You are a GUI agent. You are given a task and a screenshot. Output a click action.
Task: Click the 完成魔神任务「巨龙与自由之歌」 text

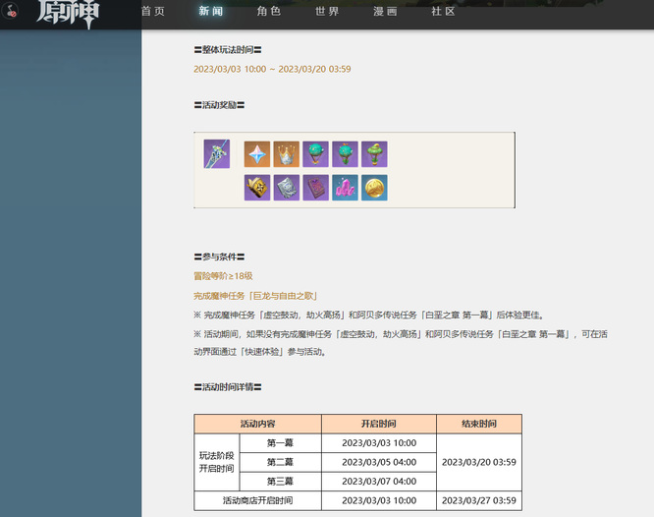[x=255, y=296]
